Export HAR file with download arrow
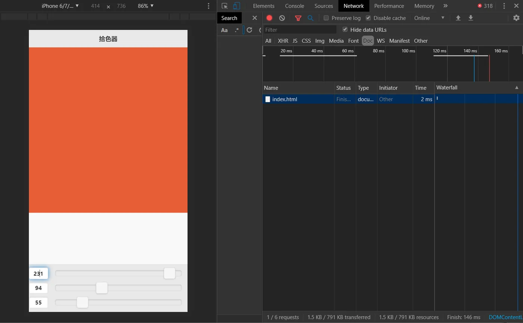523x323 pixels. point(471,18)
